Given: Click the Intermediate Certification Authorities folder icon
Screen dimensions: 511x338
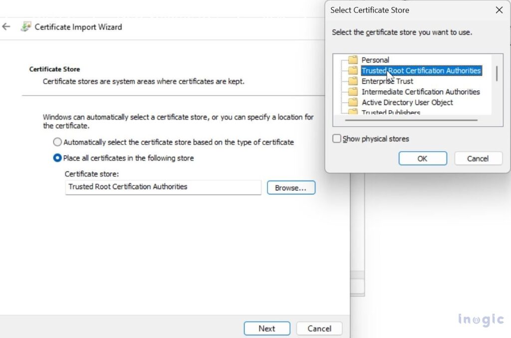Looking at the screenshot, I should [353, 92].
